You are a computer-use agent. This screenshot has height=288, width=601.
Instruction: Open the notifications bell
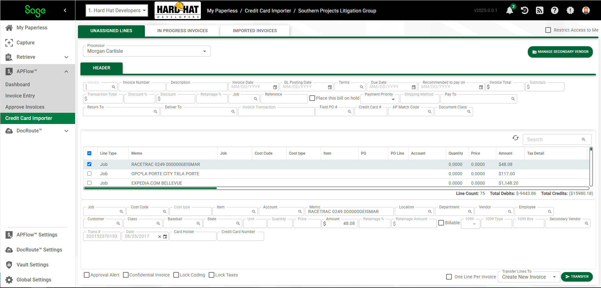click(x=509, y=11)
